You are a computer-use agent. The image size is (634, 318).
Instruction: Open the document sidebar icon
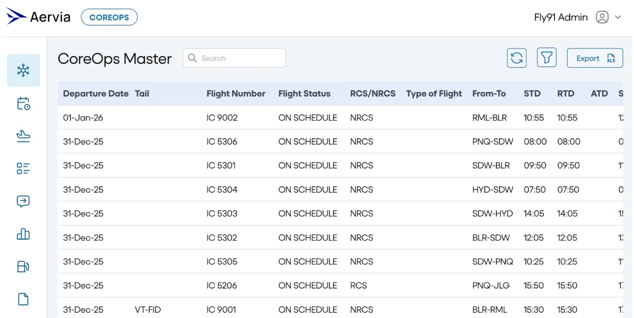pyautogui.click(x=23, y=300)
